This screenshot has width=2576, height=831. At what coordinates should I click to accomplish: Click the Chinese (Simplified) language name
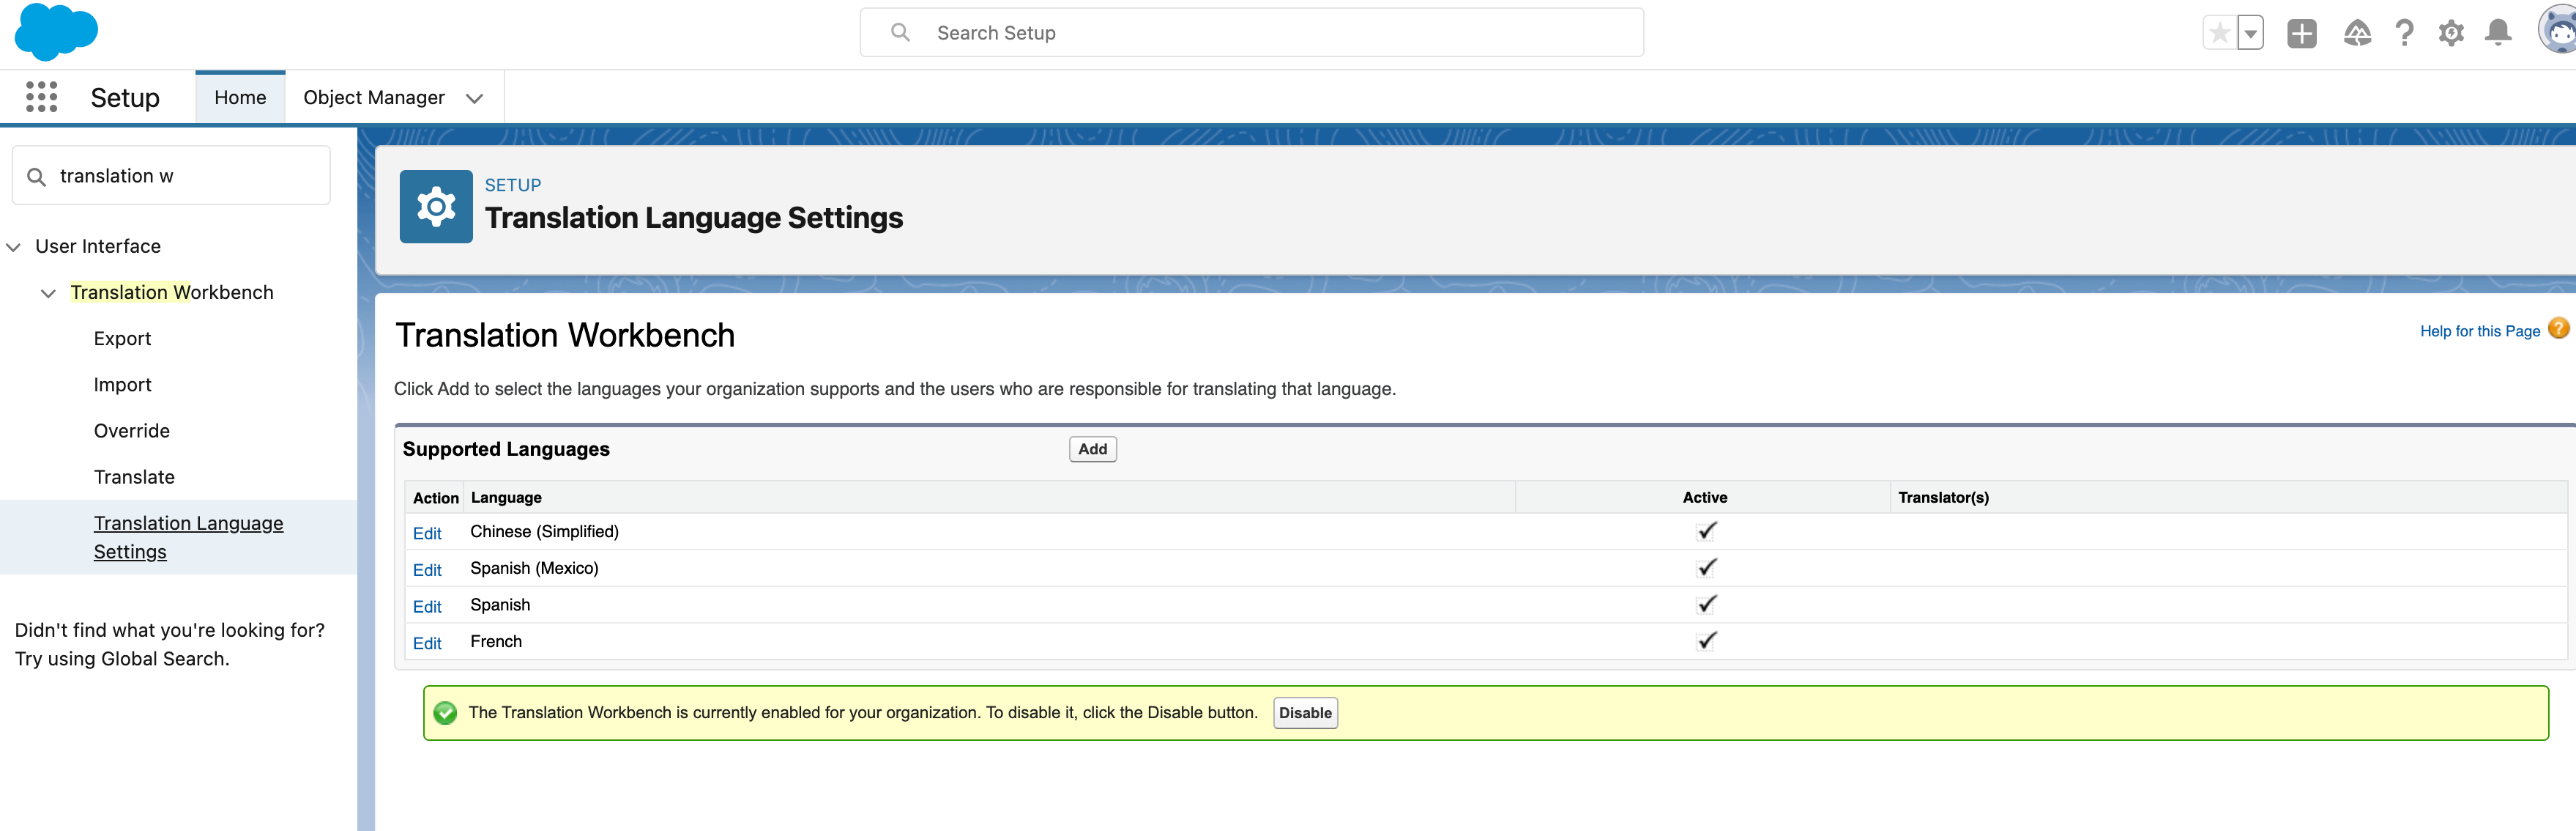(x=544, y=531)
